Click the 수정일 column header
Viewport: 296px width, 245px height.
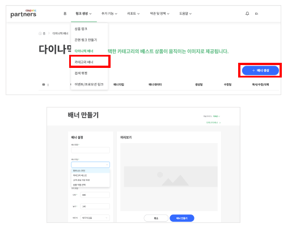pyautogui.click(x=227, y=84)
